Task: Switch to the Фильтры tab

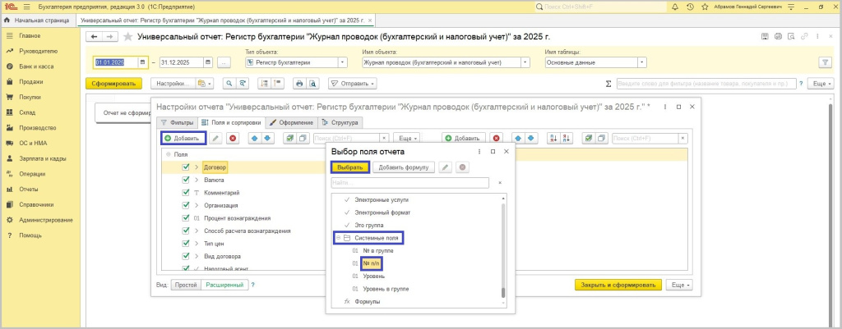Action: pyautogui.click(x=175, y=122)
